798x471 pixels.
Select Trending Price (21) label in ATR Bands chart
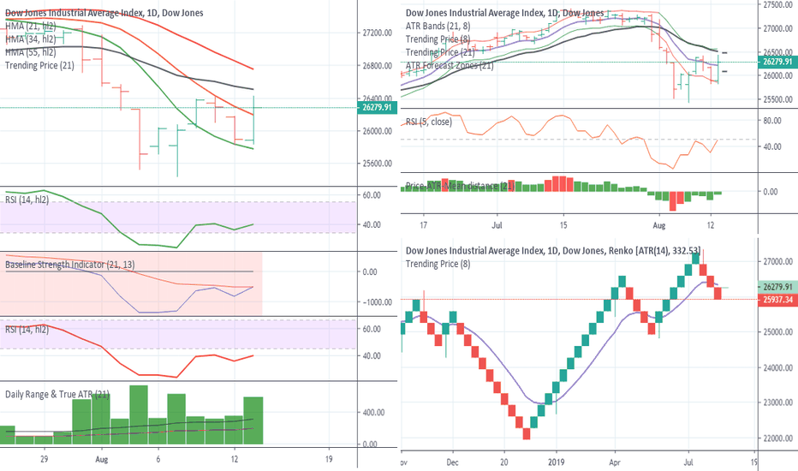[x=440, y=52]
